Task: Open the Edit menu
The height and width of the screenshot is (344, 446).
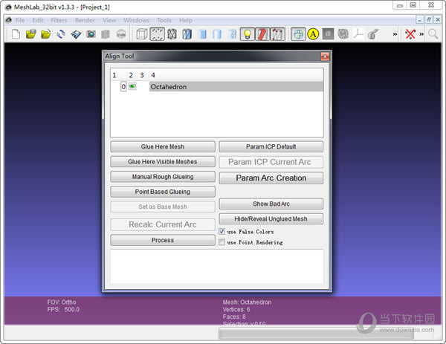Action: (38, 20)
